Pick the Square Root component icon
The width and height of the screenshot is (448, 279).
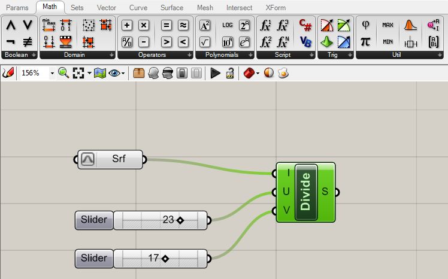pyautogui.click(x=205, y=42)
